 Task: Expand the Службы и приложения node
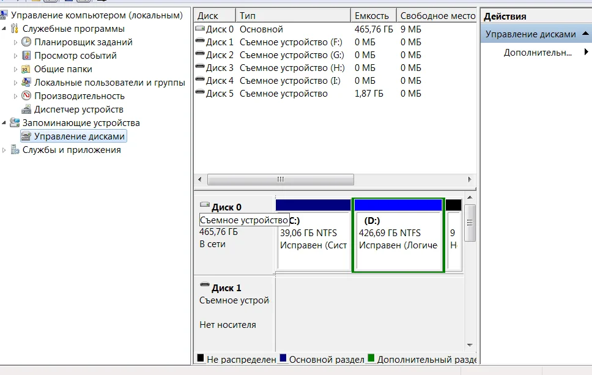click(x=4, y=150)
